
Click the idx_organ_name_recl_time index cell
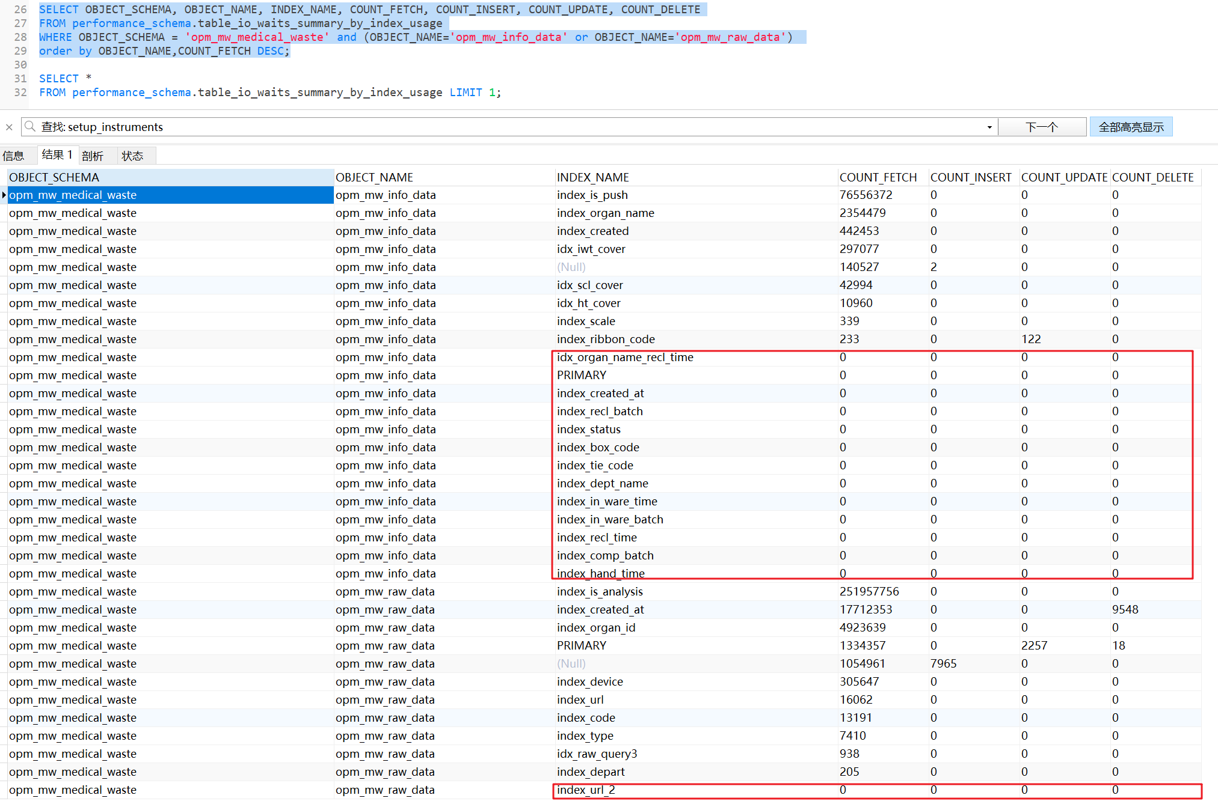pos(625,357)
